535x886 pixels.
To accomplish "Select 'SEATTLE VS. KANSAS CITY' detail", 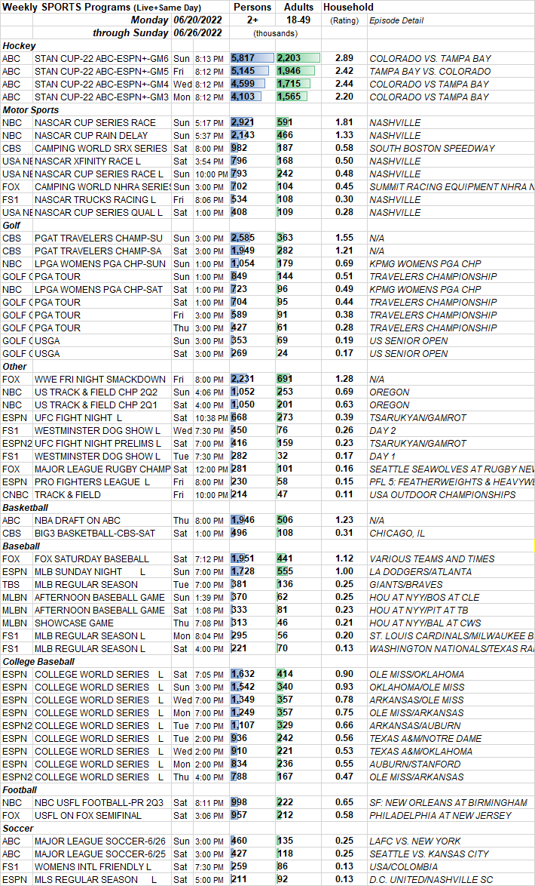I will (429, 854).
